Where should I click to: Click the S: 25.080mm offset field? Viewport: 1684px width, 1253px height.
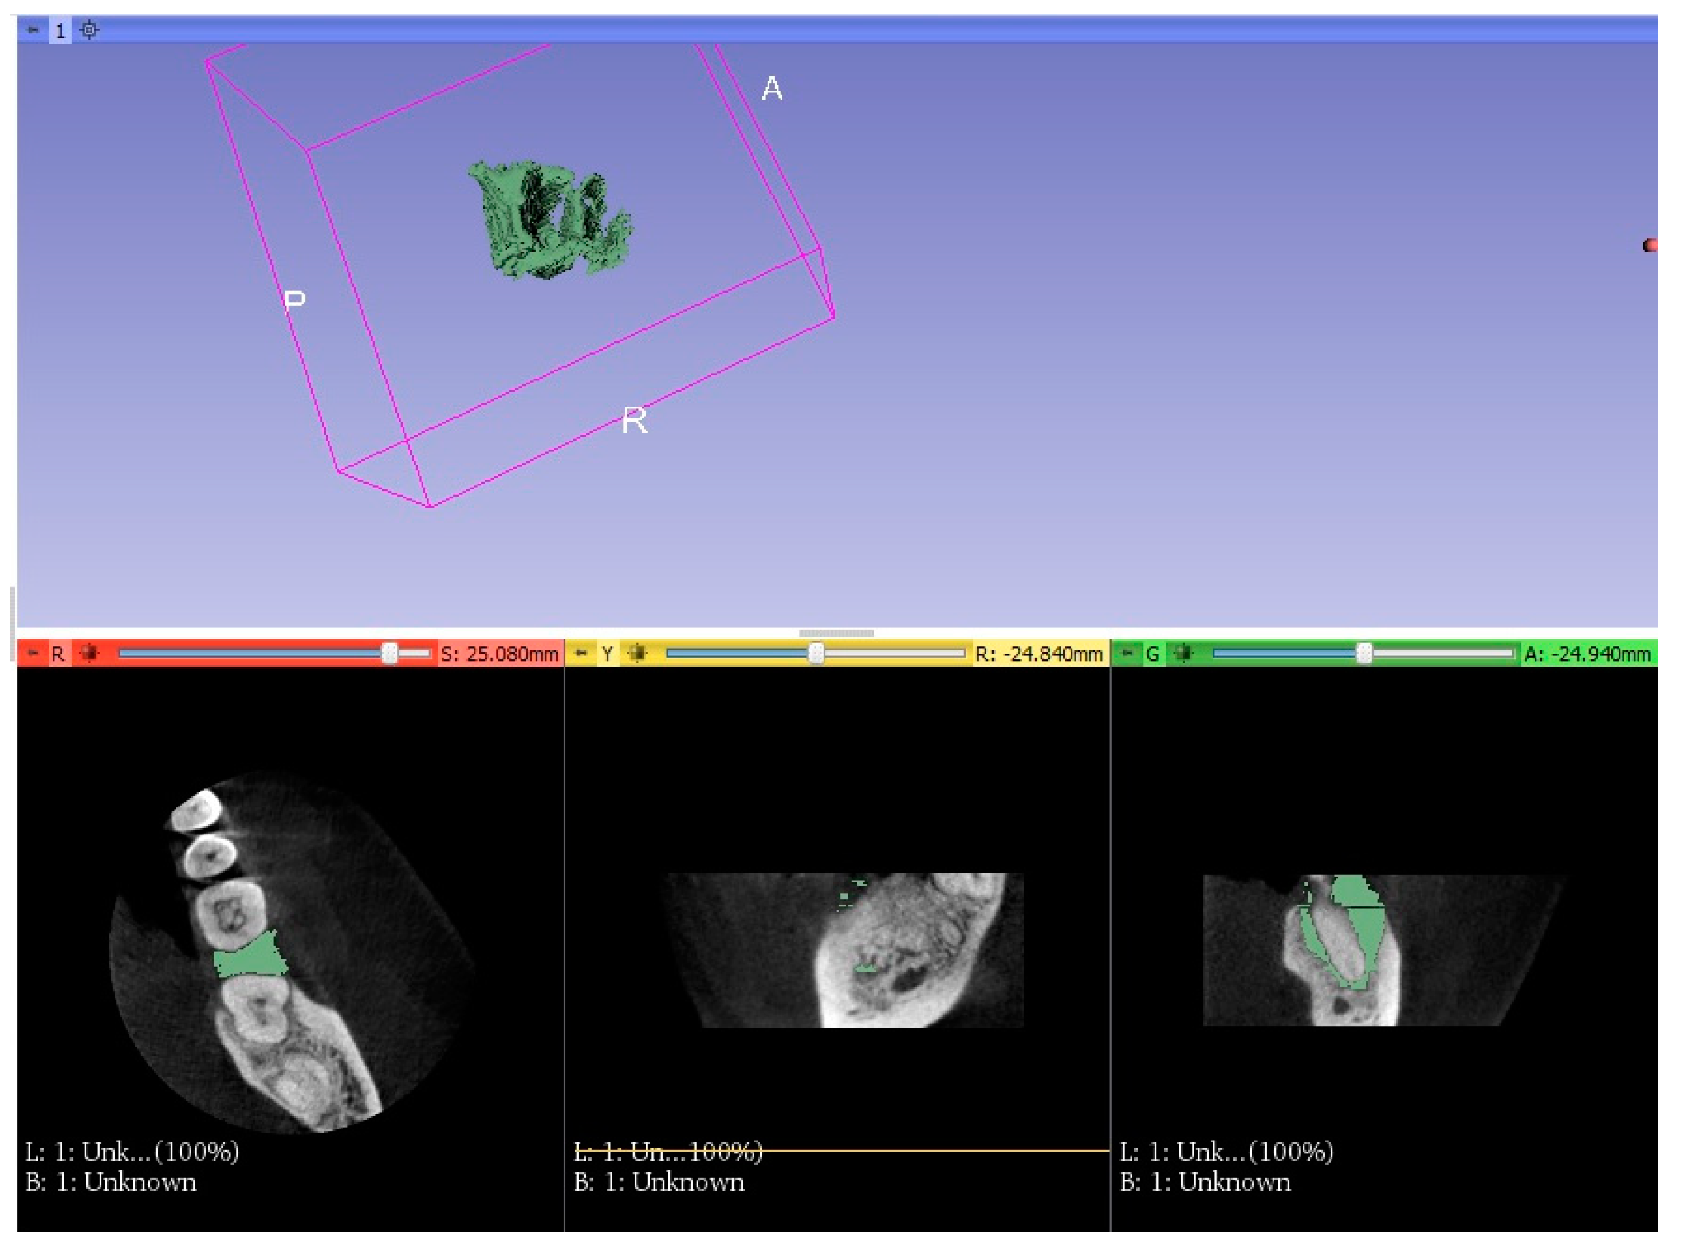coord(499,654)
